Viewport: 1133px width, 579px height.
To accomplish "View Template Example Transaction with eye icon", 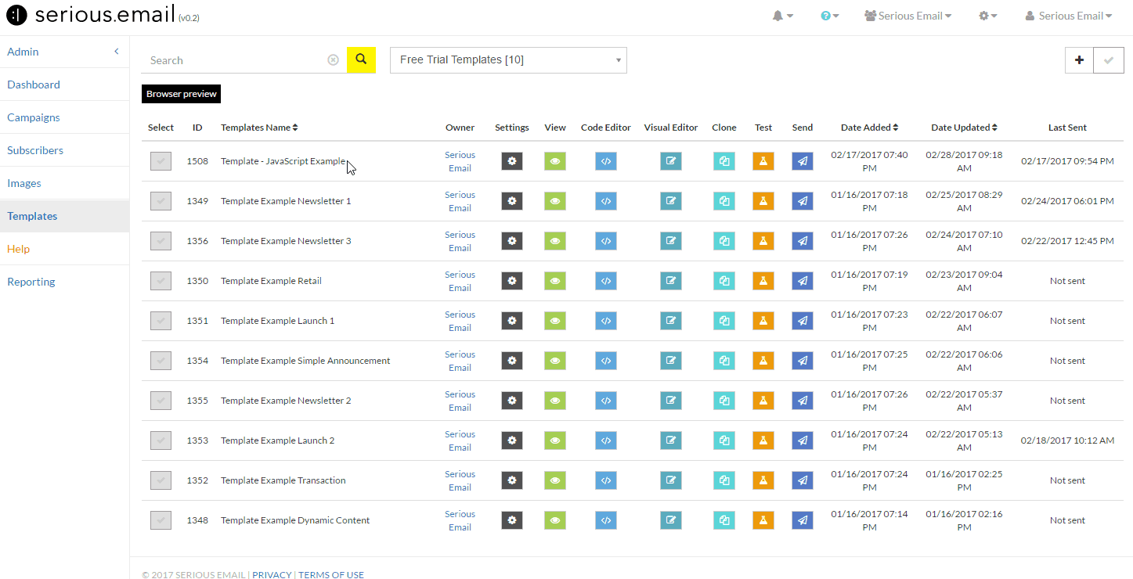I will pyautogui.click(x=555, y=480).
